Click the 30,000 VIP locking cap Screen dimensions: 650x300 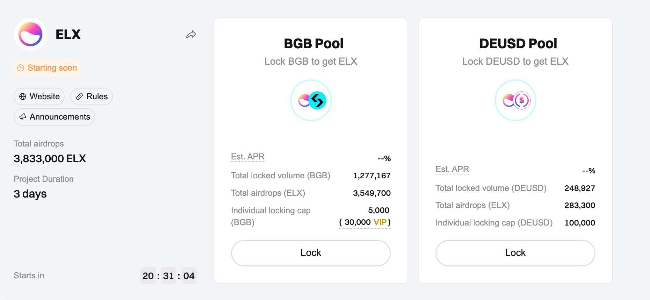pos(365,222)
